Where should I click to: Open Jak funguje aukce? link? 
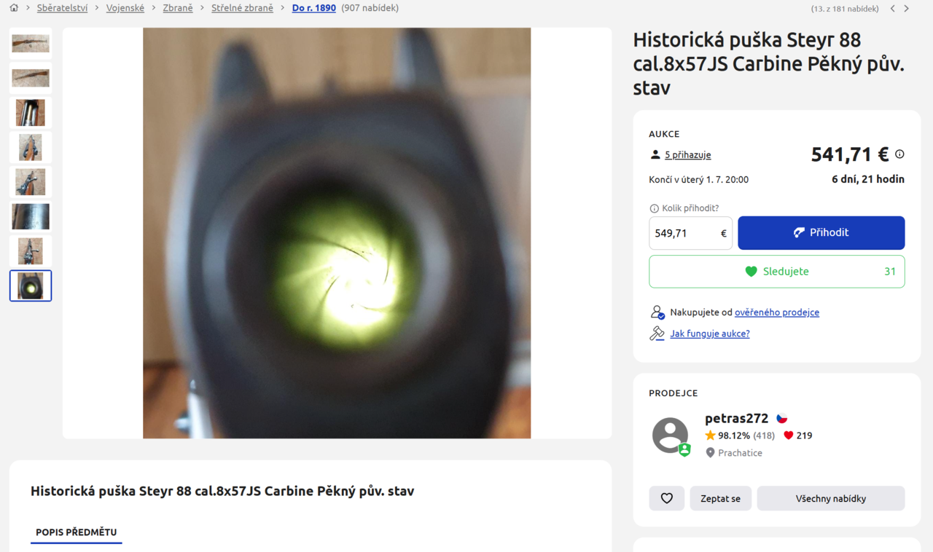710,333
